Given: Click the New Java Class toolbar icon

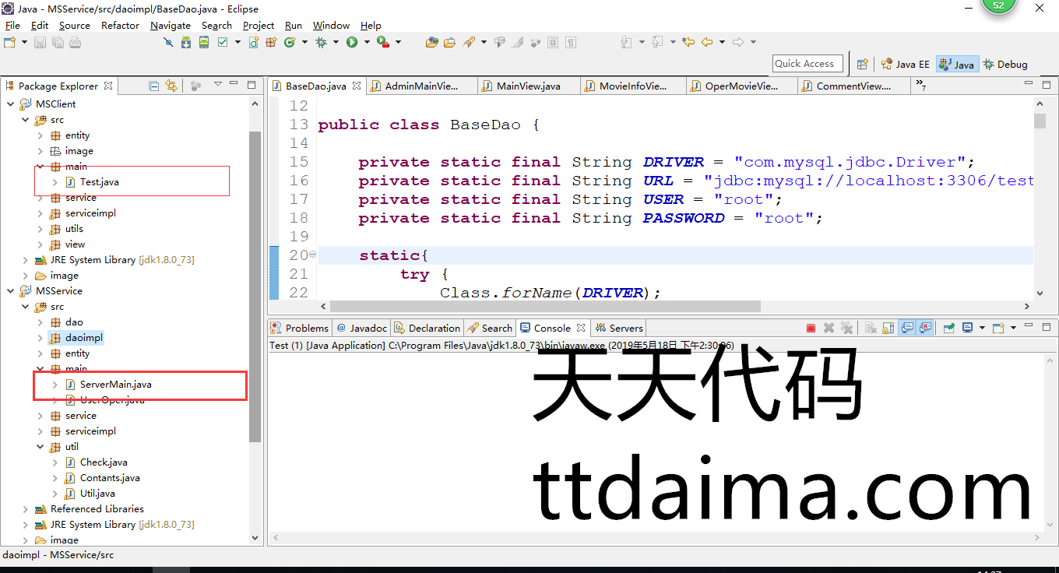Looking at the screenshot, I should point(290,42).
